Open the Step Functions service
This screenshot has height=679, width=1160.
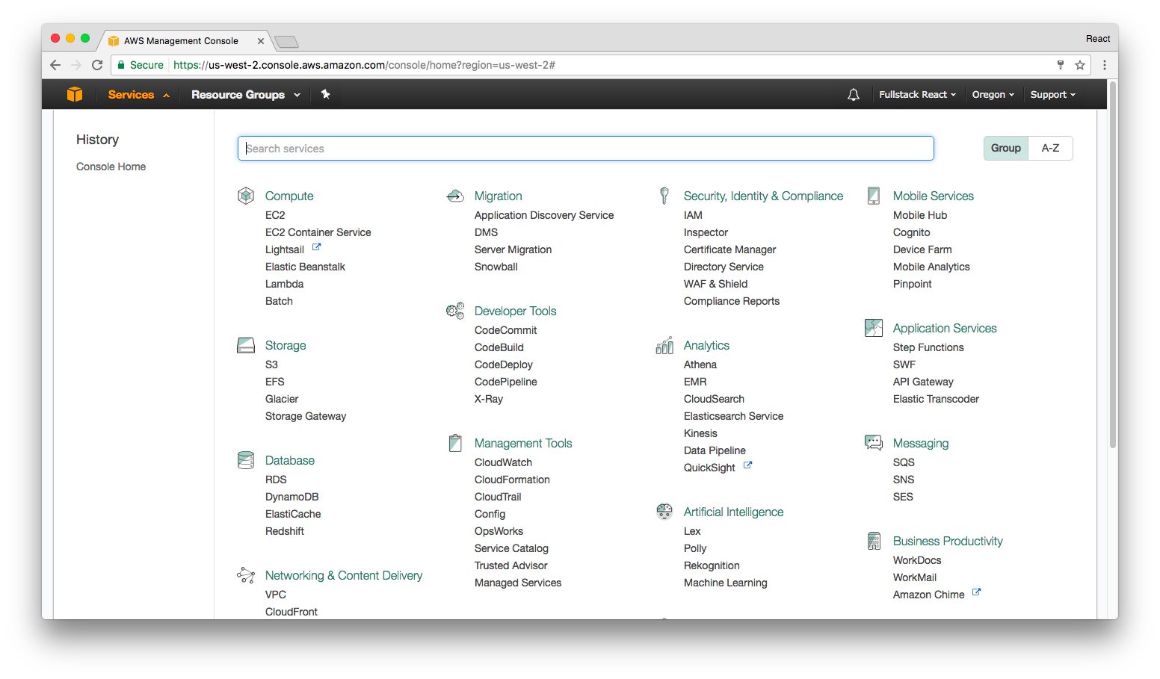pyautogui.click(x=928, y=347)
